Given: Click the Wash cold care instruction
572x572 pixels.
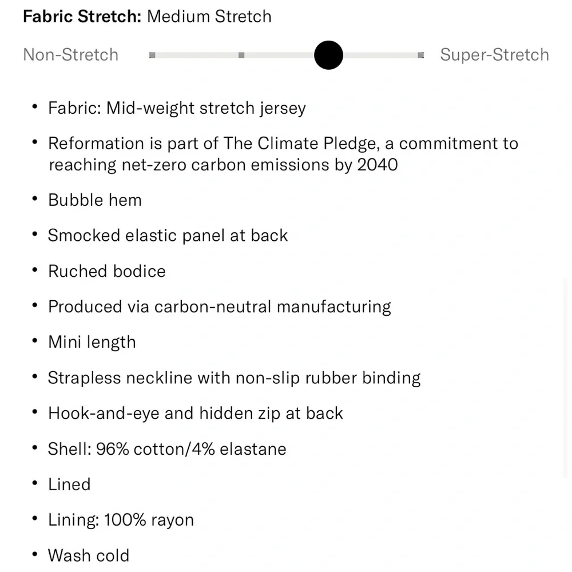Looking at the screenshot, I should point(89,555).
